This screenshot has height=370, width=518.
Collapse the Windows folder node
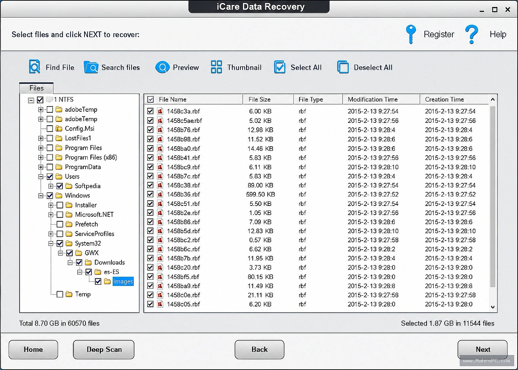[41, 195]
